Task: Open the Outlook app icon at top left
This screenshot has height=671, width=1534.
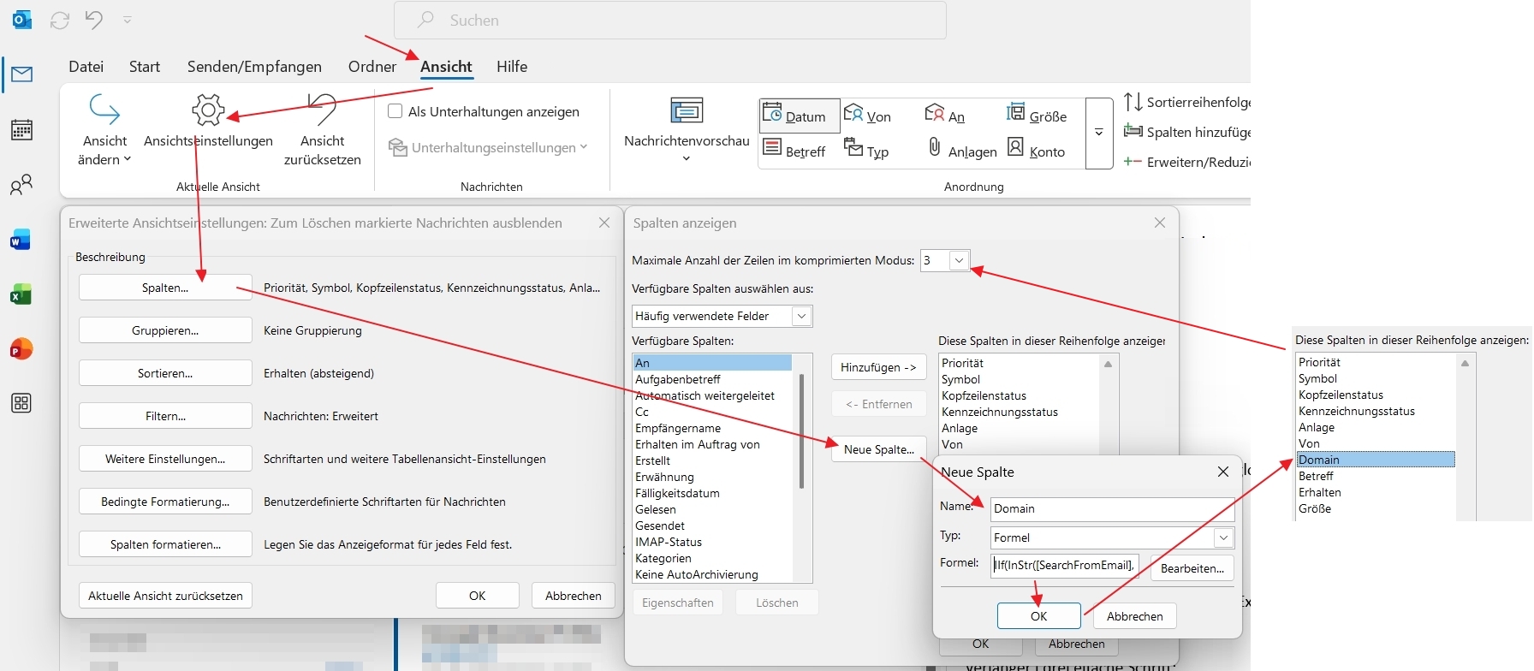Action: point(22,20)
